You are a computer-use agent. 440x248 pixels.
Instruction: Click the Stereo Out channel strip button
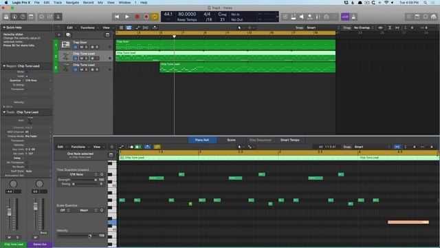coord(40,244)
